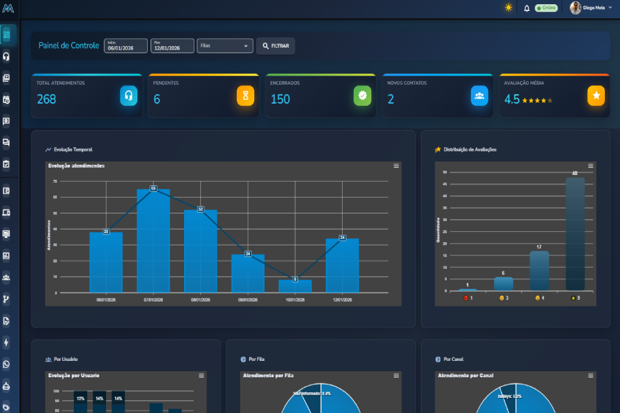Toggle light theme with the sun icon
Image resolution: width=620 pixels, height=413 pixels.
(x=508, y=8)
